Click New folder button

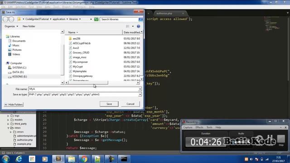click(x=29, y=26)
